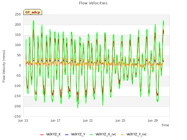Click orange VelXYZ_Y_ivc legend color marker
Image resolution: width=187 pixels, height=140 pixels.
[x=122, y=135]
